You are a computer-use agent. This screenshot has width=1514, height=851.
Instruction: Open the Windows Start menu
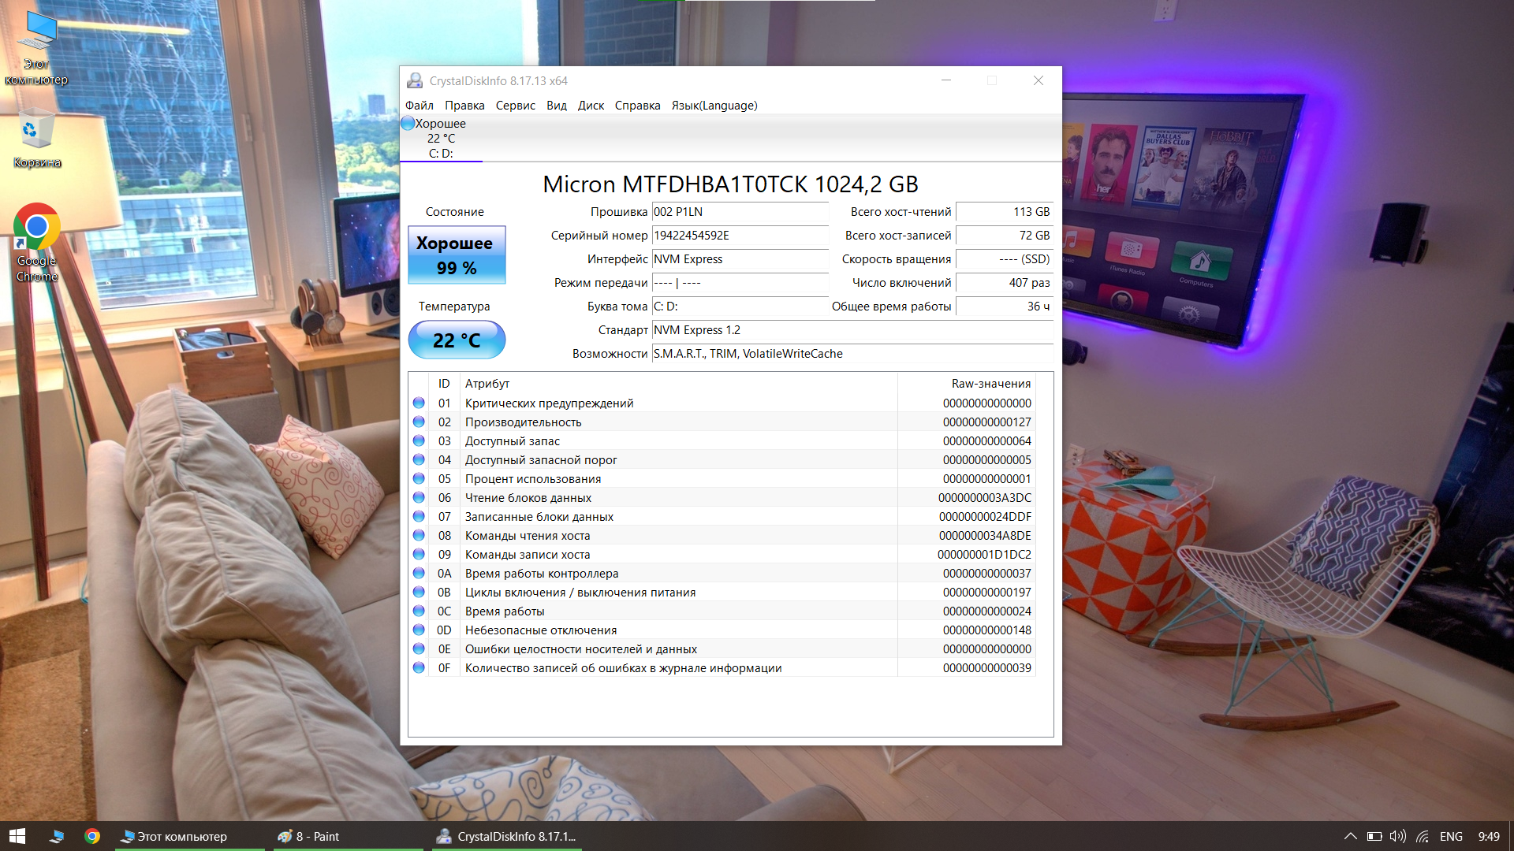(17, 836)
